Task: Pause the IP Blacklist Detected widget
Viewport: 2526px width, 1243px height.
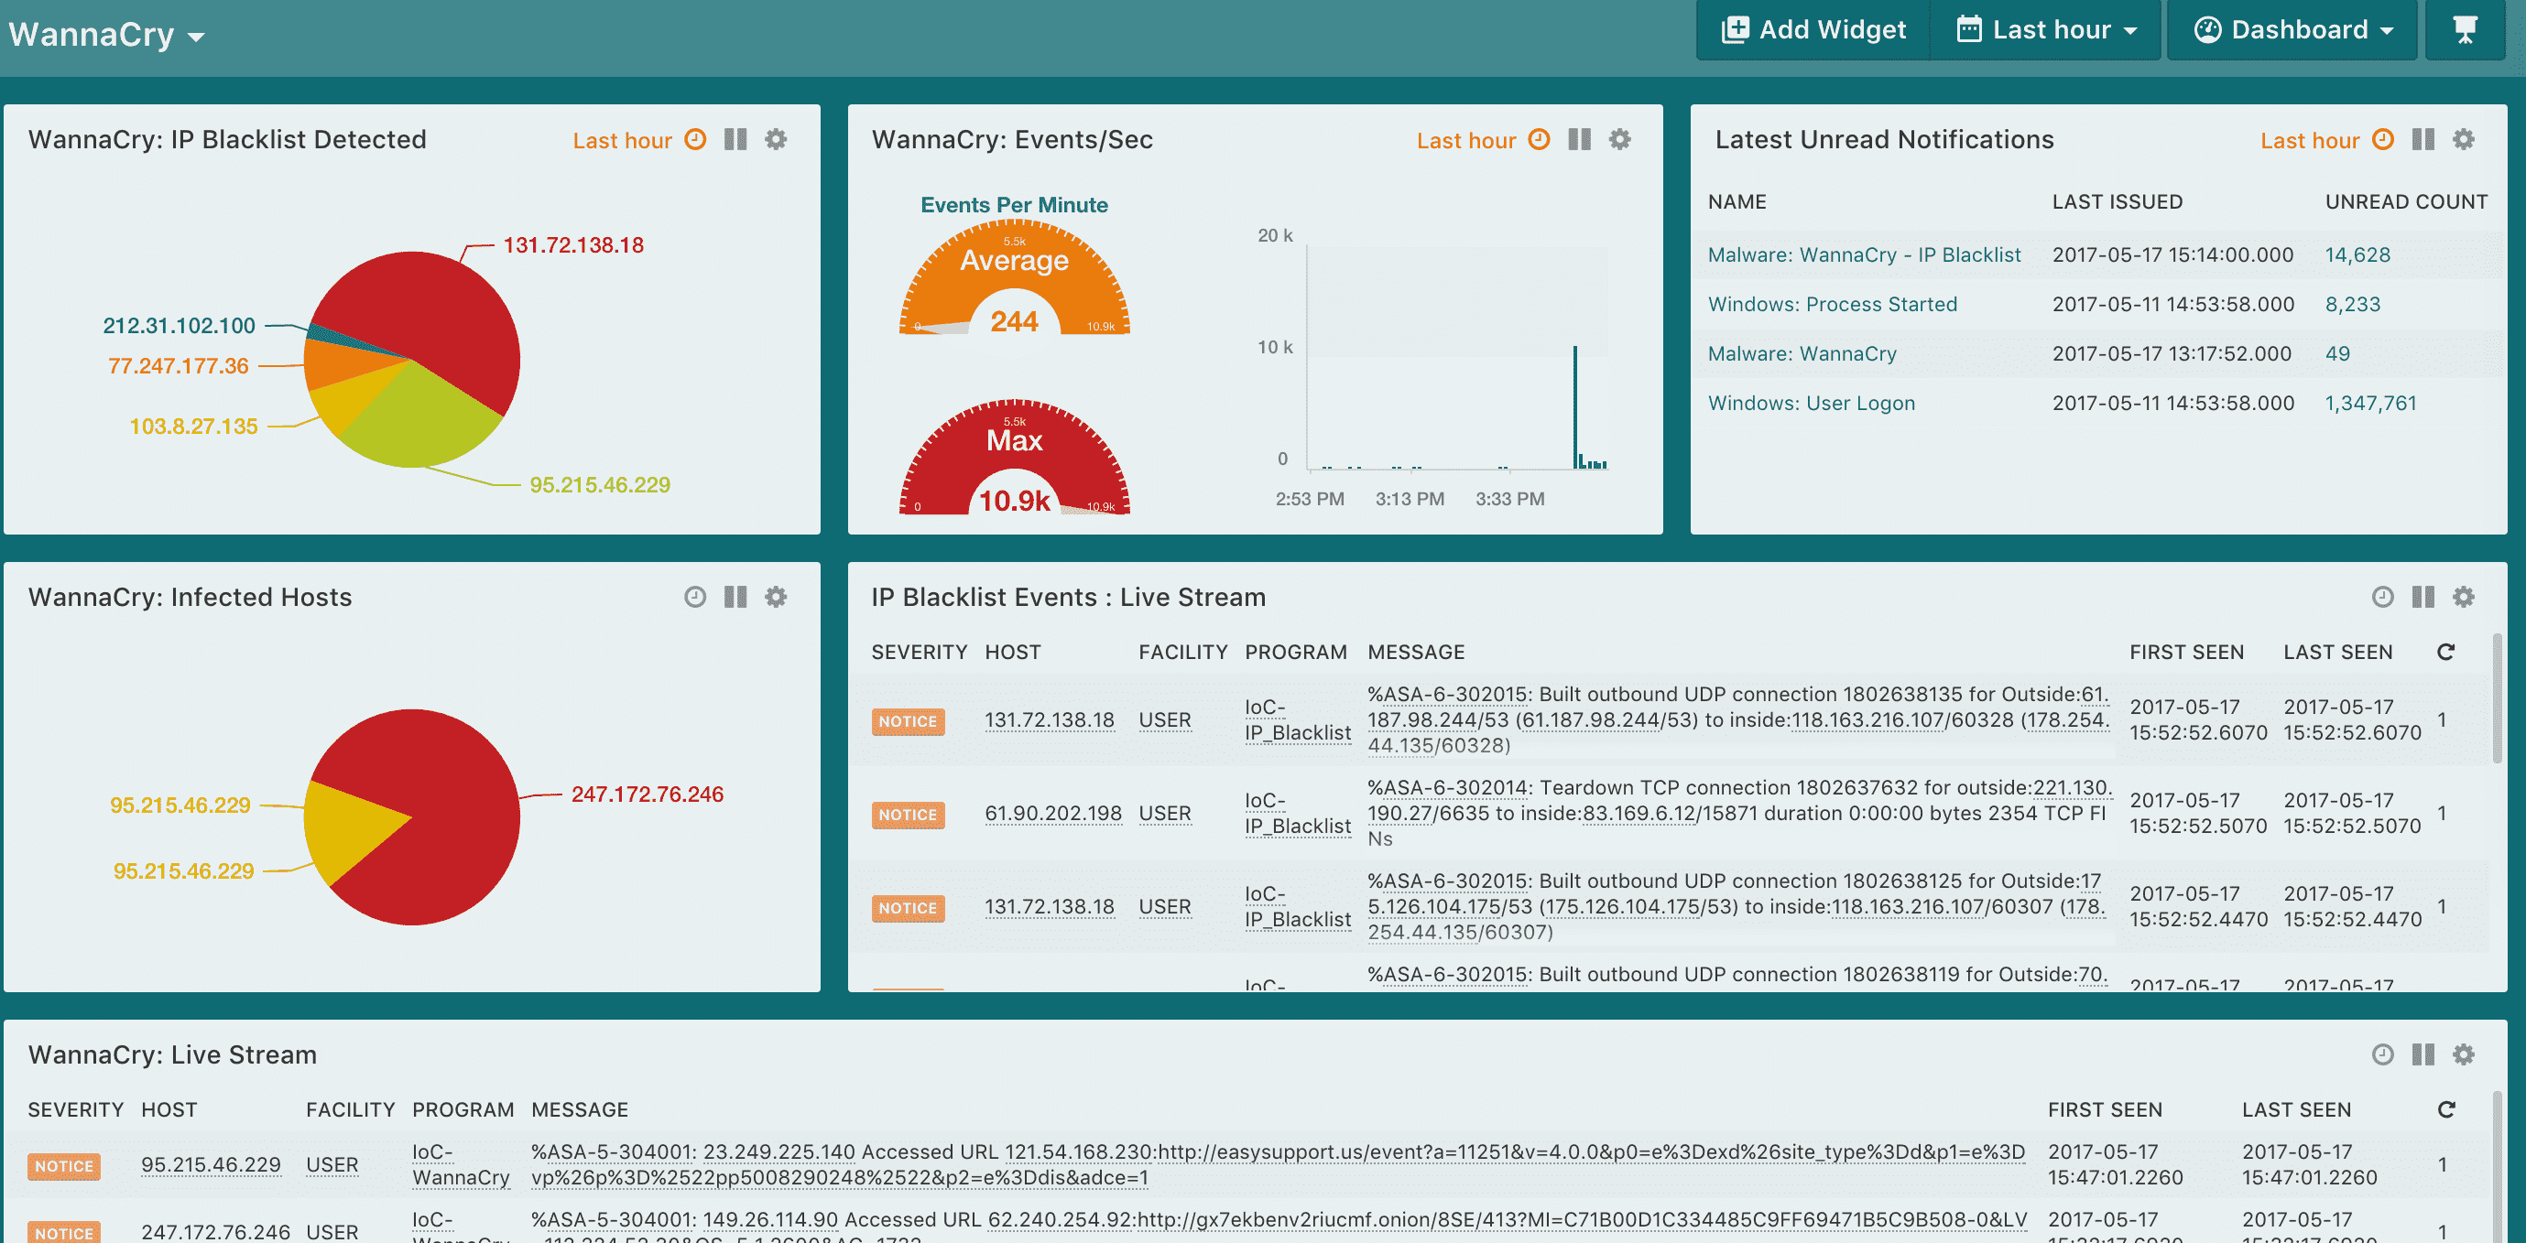Action: (x=735, y=139)
